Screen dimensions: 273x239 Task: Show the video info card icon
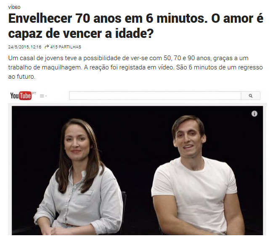(254, 114)
